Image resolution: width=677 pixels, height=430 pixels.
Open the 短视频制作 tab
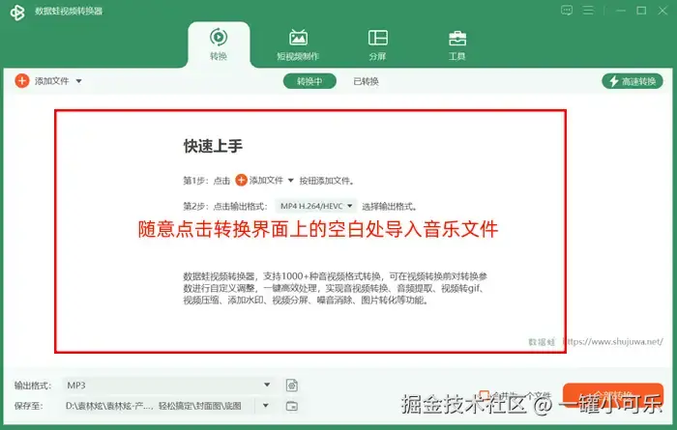coord(298,44)
